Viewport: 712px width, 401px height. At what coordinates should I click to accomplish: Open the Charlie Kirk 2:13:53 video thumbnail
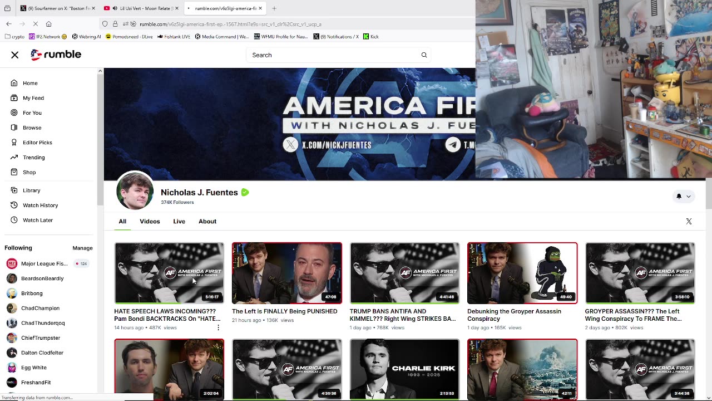click(x=404, y=369)
